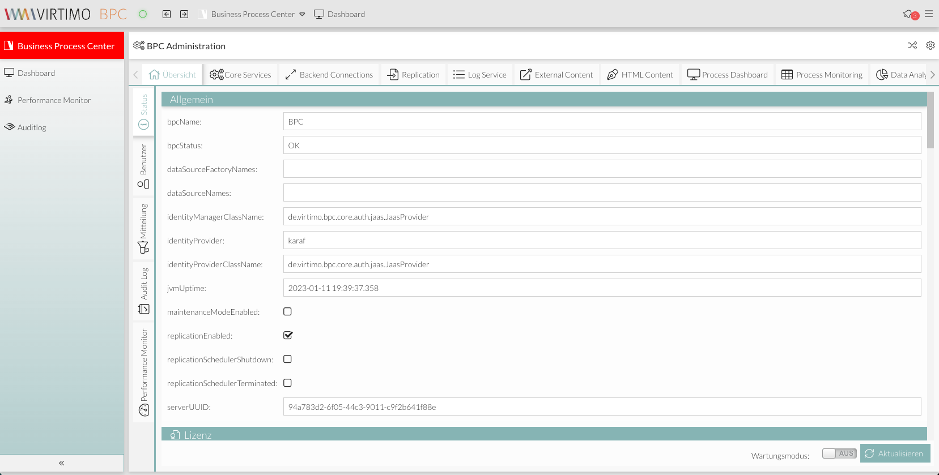Click the shuffle icon in BPC Administration header
This screenshot has width=939, height=475.
pos(912,46)
